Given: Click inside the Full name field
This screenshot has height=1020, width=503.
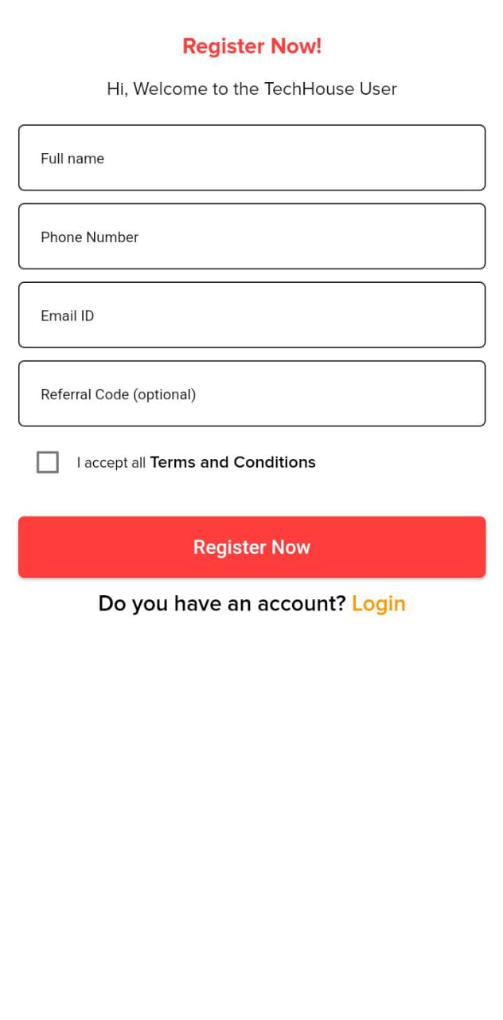Looking at the screenshot, I should point(251,157).
